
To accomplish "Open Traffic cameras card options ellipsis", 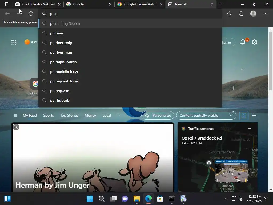I will (x=250, y=129).
